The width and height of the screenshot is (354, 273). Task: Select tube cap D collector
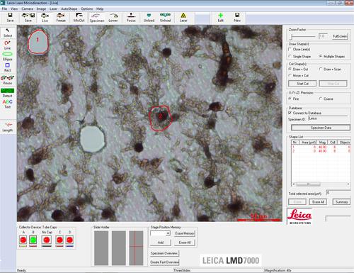(x=69, y=240)
